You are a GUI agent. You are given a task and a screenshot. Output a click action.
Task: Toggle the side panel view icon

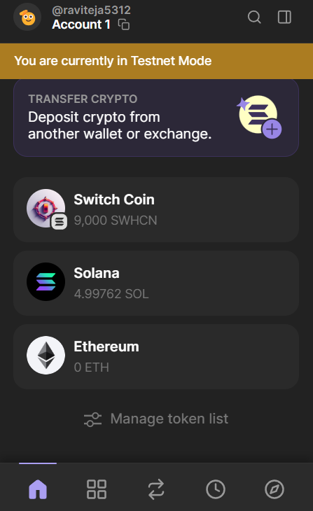coord(284,17)
